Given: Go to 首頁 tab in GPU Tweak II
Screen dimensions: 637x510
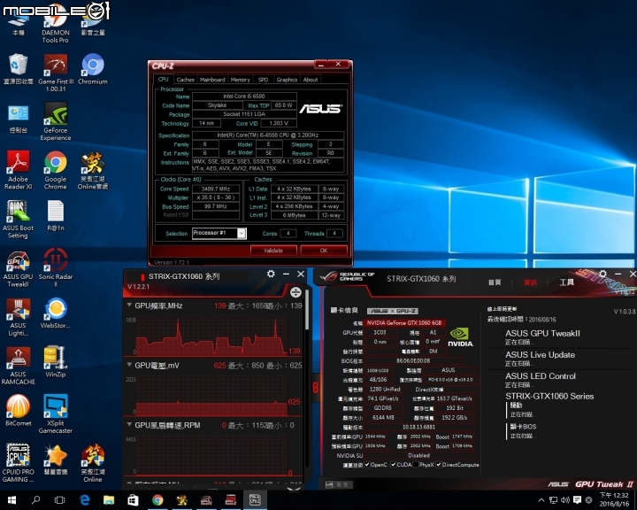Looking at the screenshot, I should tap(495, 282).
